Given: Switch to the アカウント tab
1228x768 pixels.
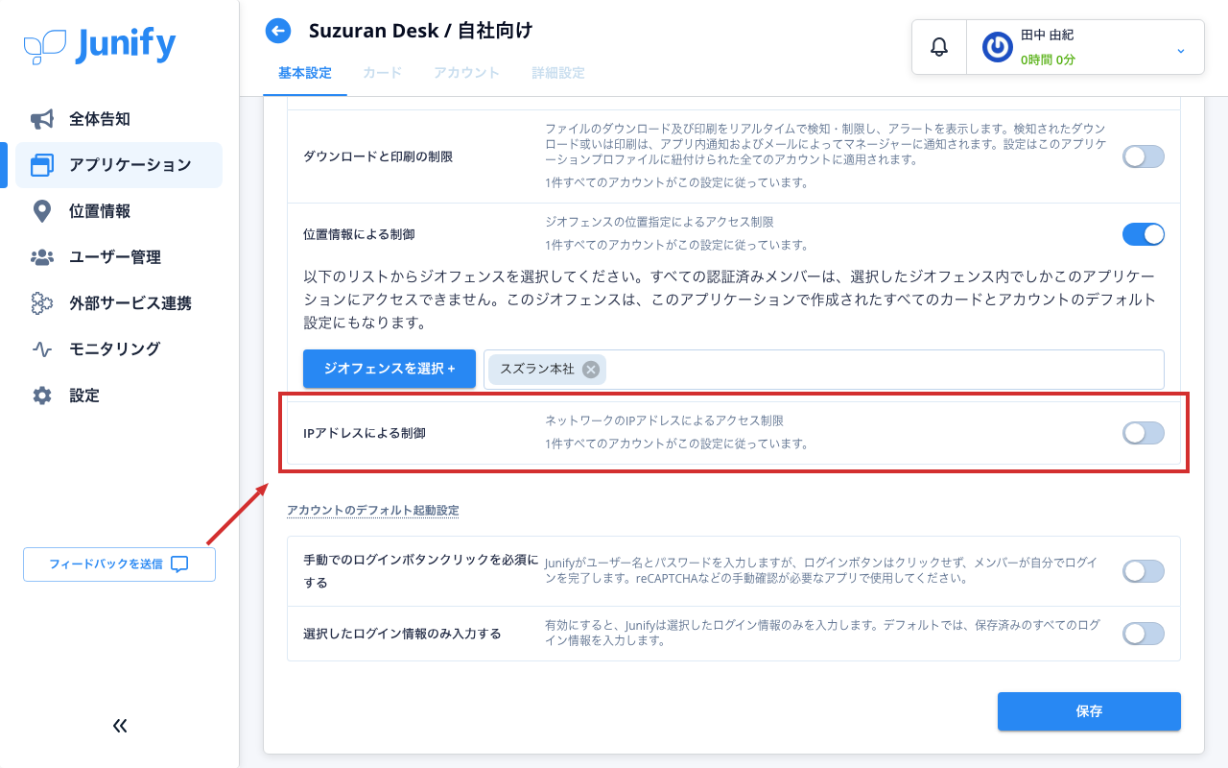Looking at the screenshot, I should (x=466, y=73).
